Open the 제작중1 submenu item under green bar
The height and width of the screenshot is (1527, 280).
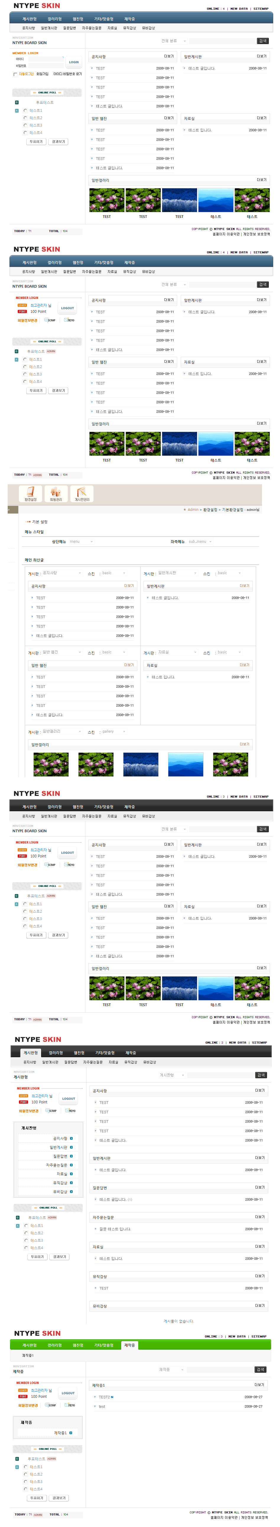[x=28, y=1356]
